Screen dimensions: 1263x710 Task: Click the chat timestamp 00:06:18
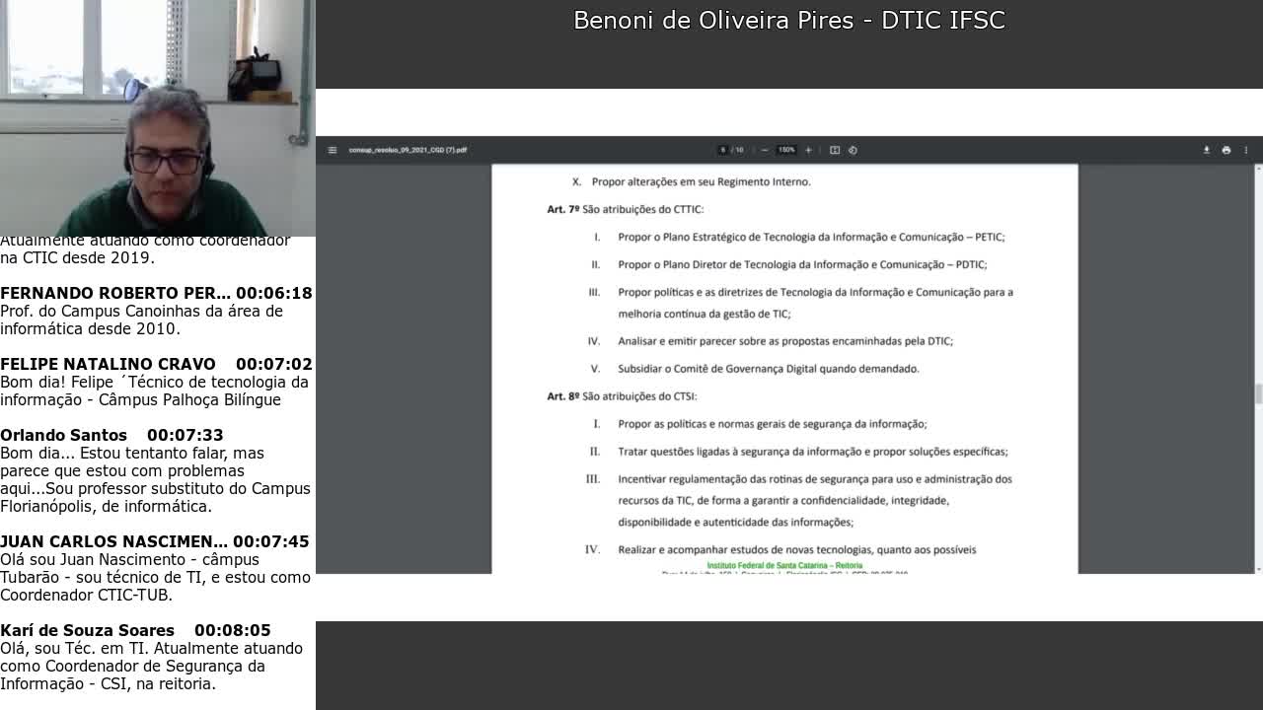pyautogui.click(x=273, y=293)
